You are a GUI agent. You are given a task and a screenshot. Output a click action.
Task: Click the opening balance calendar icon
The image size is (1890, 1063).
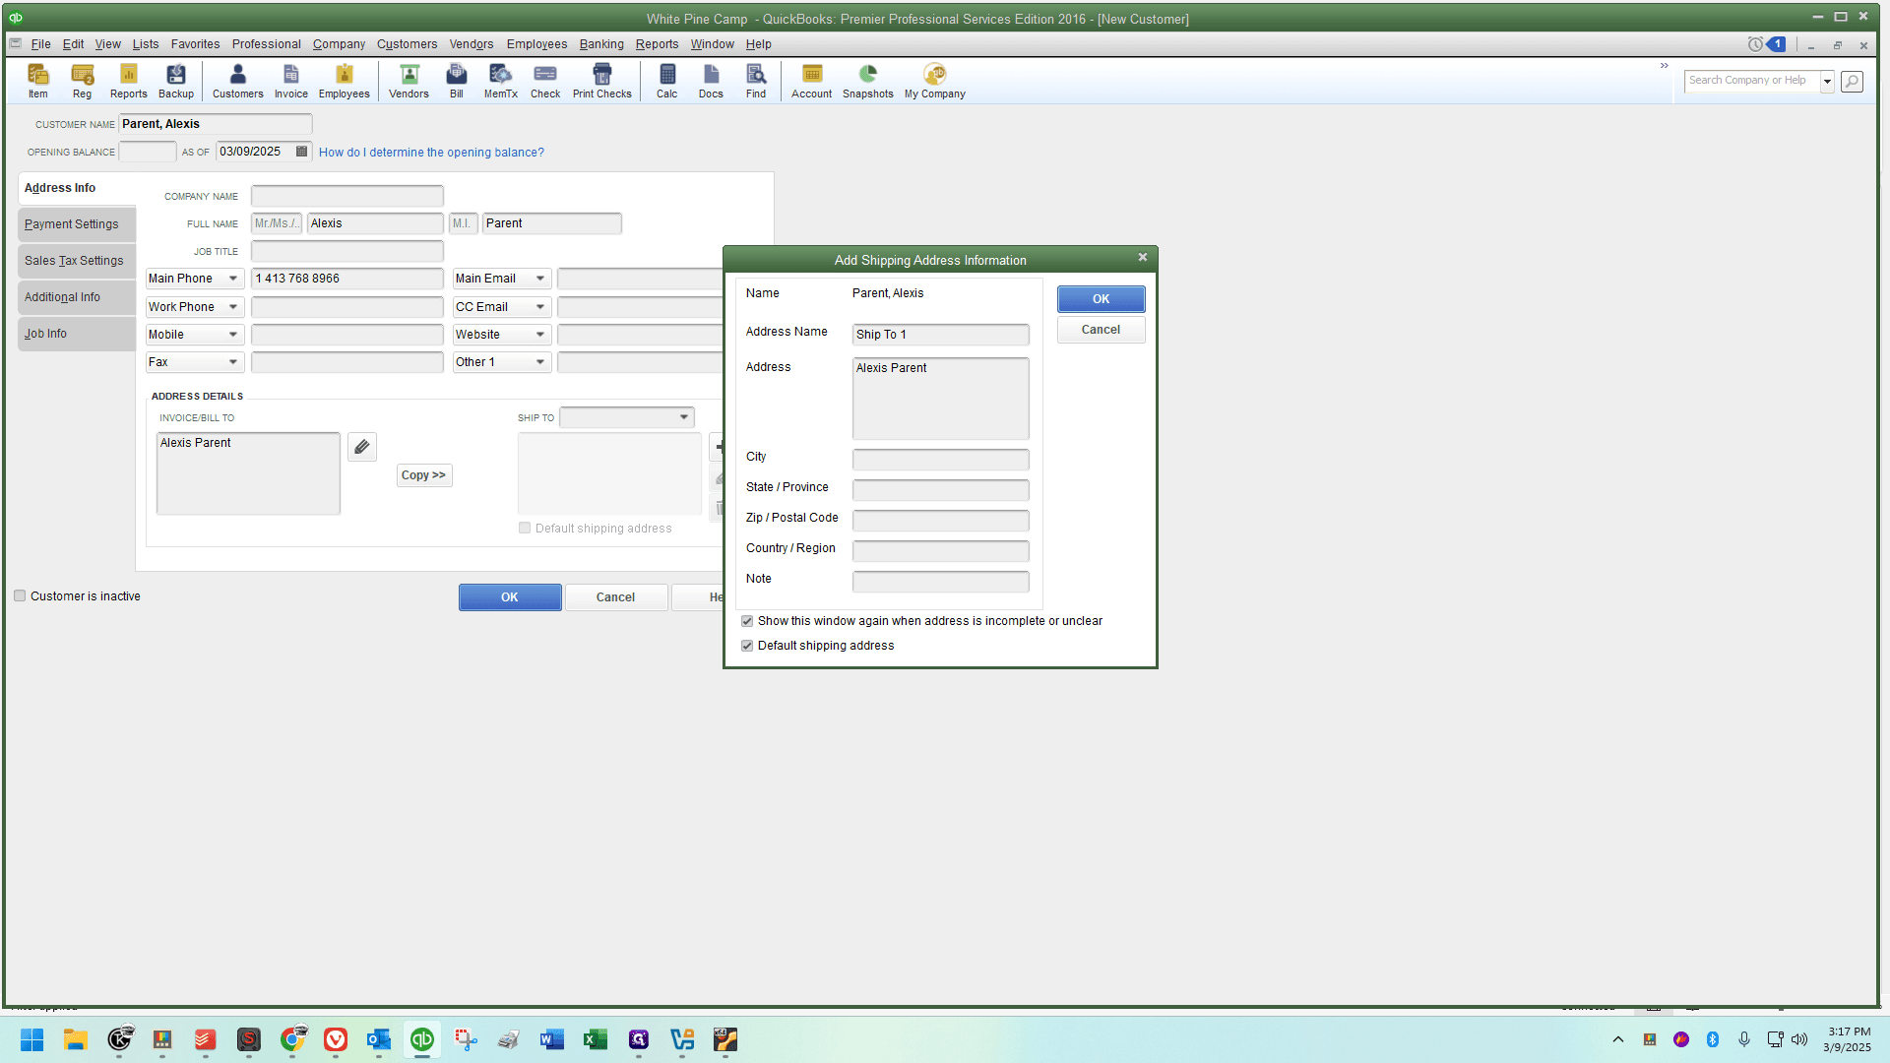[x=302, y=152]
